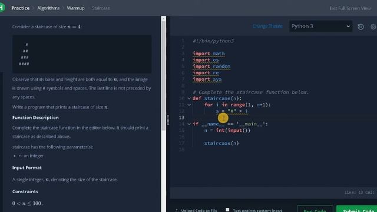Viewport: 377px width, 212px height.
Task: Click the line 'import math'
Action: pyautogui.click(x=209, y=54)
